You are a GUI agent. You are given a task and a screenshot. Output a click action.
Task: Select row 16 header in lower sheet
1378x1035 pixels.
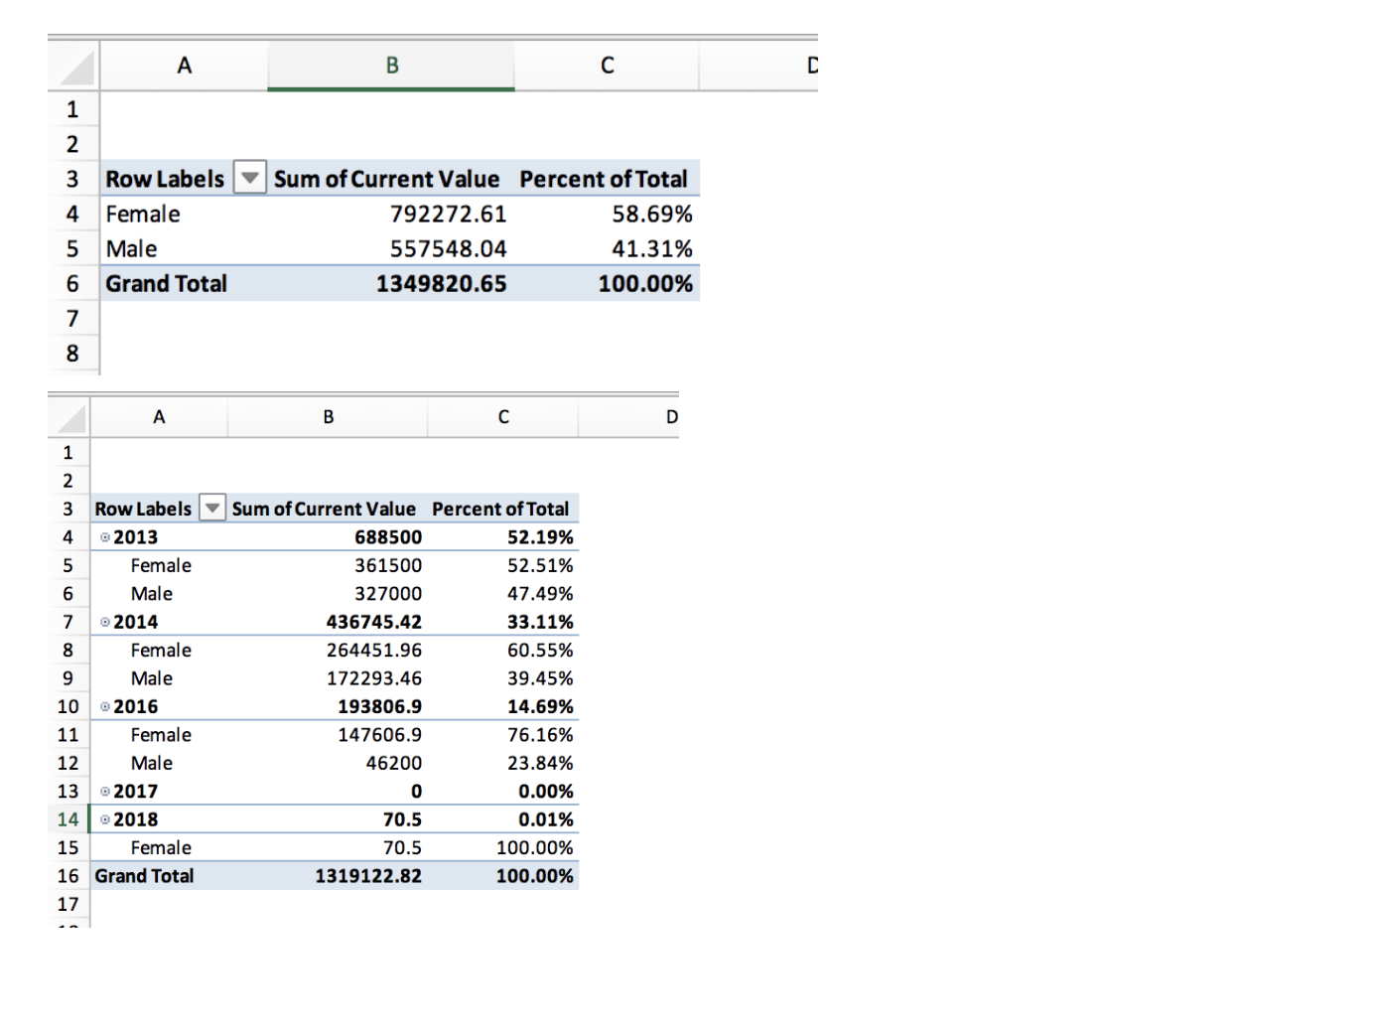69,876
